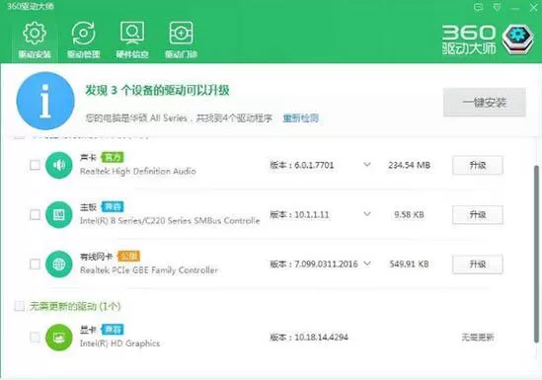
Task: Click Intel(R) 8 Series/C220 SMBus Controller text
Action: [170, 221]
